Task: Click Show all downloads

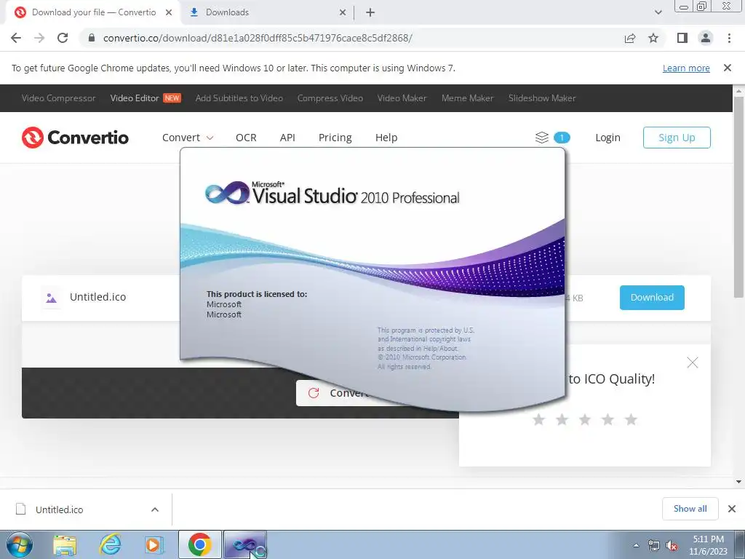Action: click(x=690, y=509)
